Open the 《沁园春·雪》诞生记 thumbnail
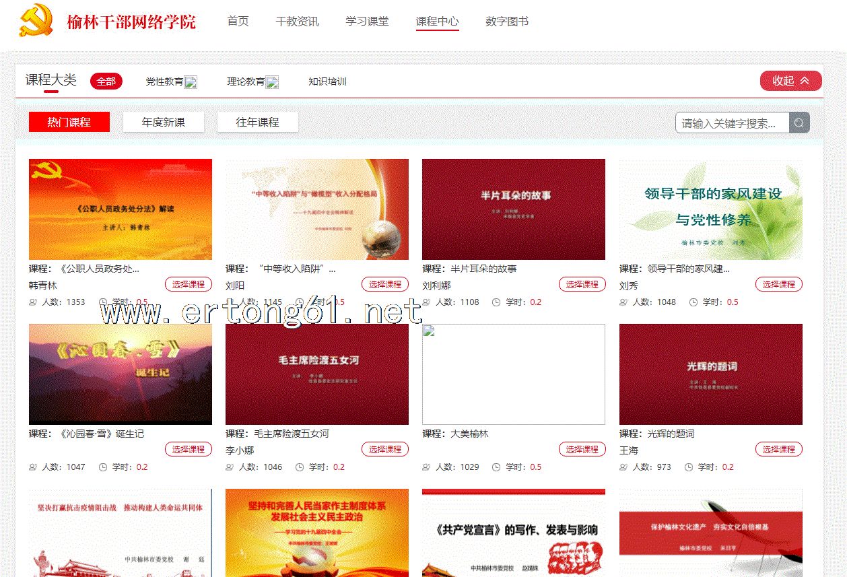Screen dimensions: 847x577 point(121,374)
